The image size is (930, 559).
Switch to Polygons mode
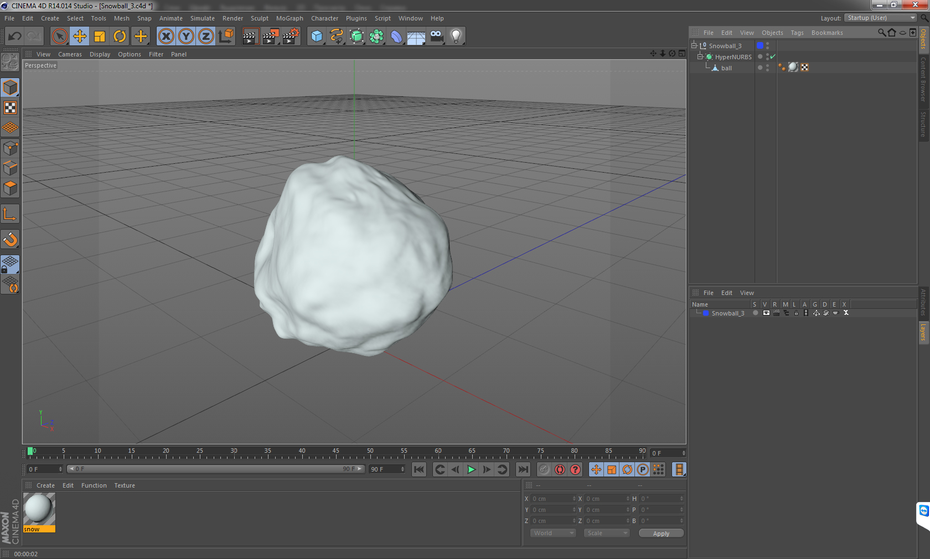coord(10,188)
